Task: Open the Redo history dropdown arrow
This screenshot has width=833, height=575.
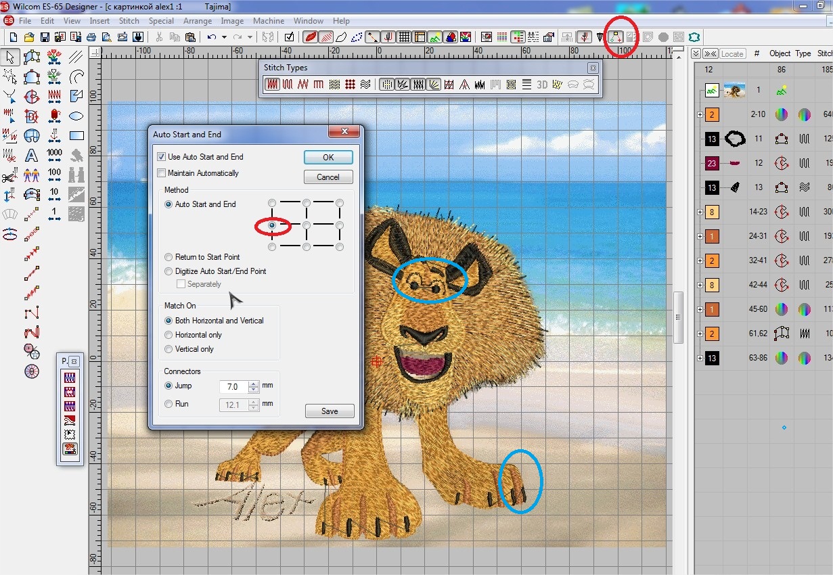Action: point(250,37)
